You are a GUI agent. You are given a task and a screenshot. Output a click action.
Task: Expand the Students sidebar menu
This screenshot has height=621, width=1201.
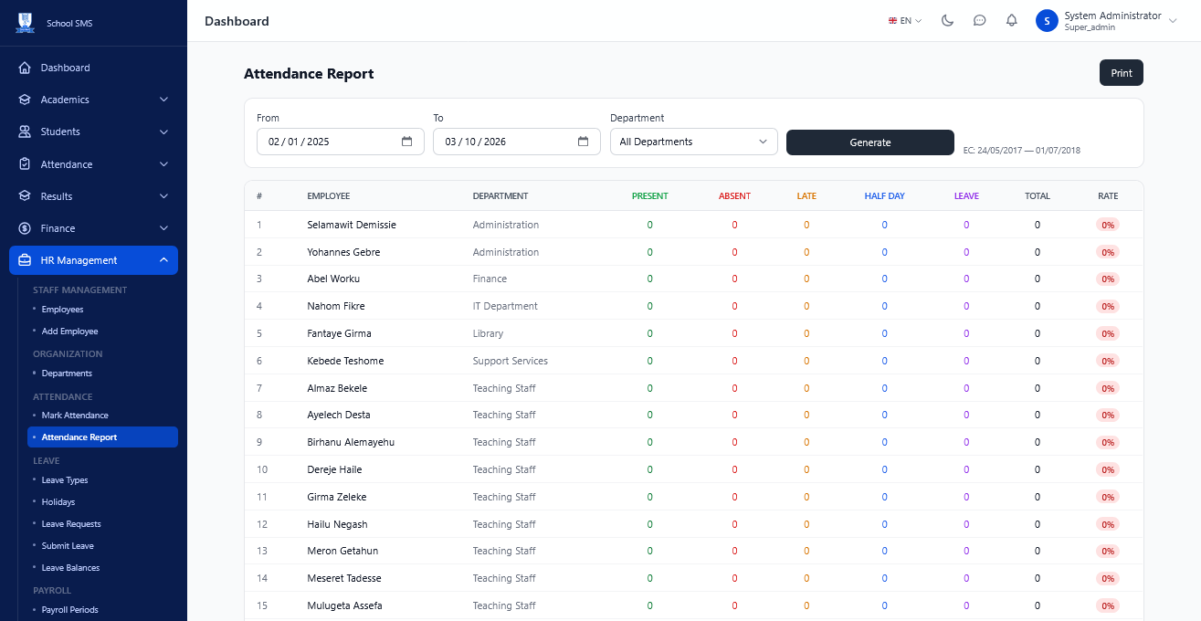click(x=93, y=132)
